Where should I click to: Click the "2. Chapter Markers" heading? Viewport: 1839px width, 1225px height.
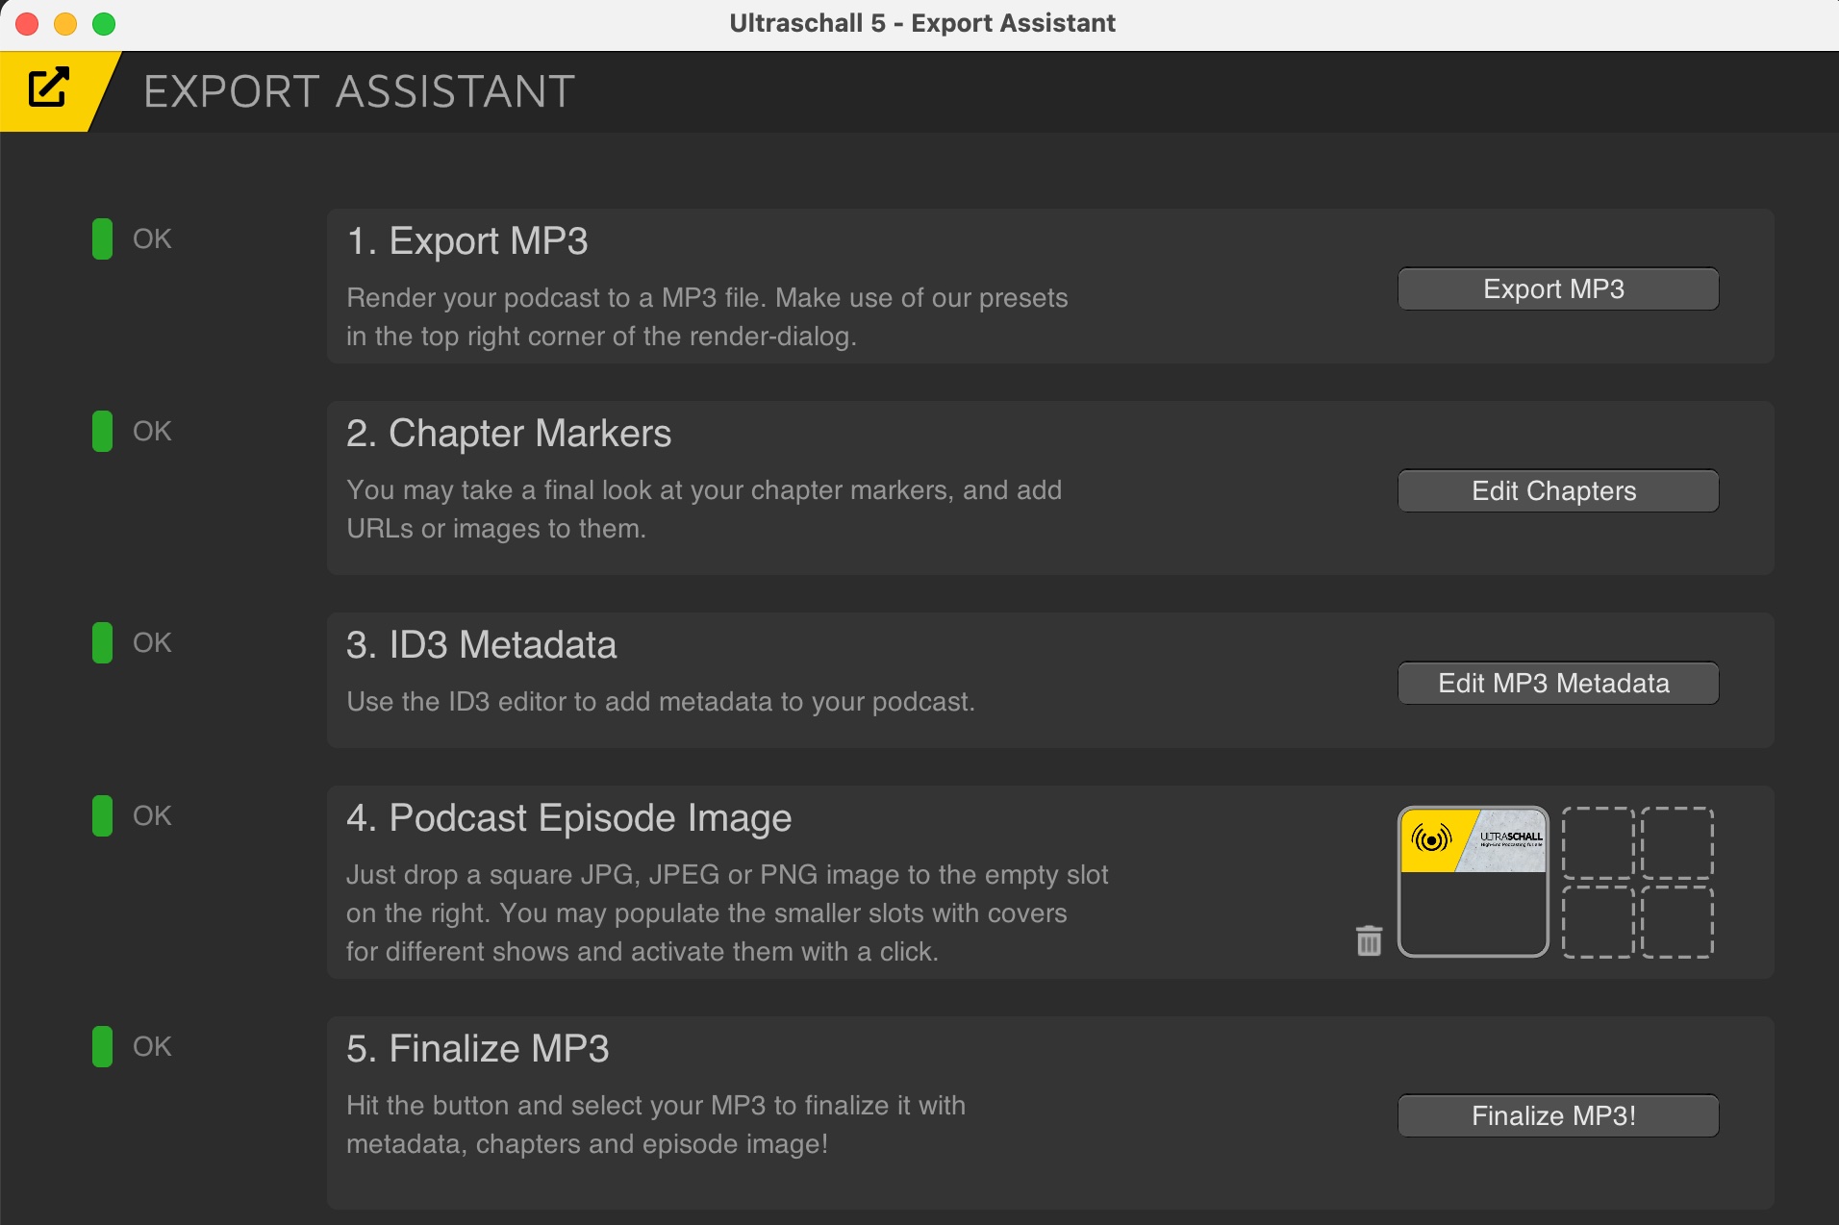(x=509, y=434)
